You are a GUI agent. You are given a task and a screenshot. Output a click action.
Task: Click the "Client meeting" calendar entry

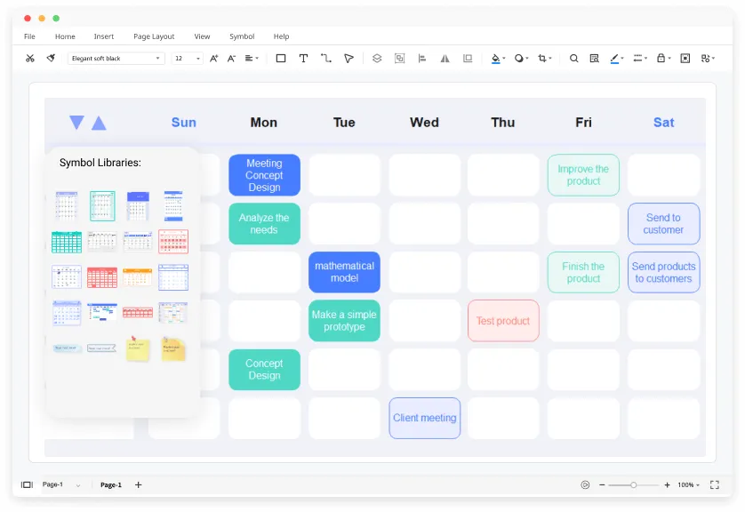click(424, 418)
